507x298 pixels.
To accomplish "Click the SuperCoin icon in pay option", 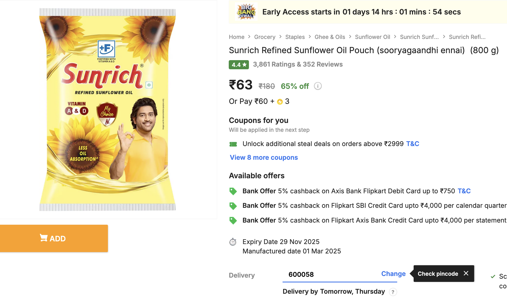I will click(x=280, y=101).
